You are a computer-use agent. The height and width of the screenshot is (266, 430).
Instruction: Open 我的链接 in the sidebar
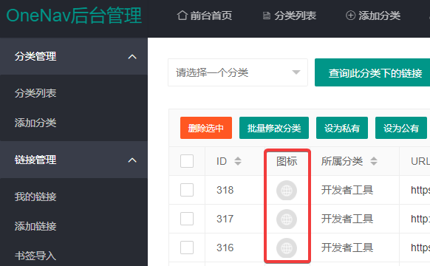coord(35,197)
